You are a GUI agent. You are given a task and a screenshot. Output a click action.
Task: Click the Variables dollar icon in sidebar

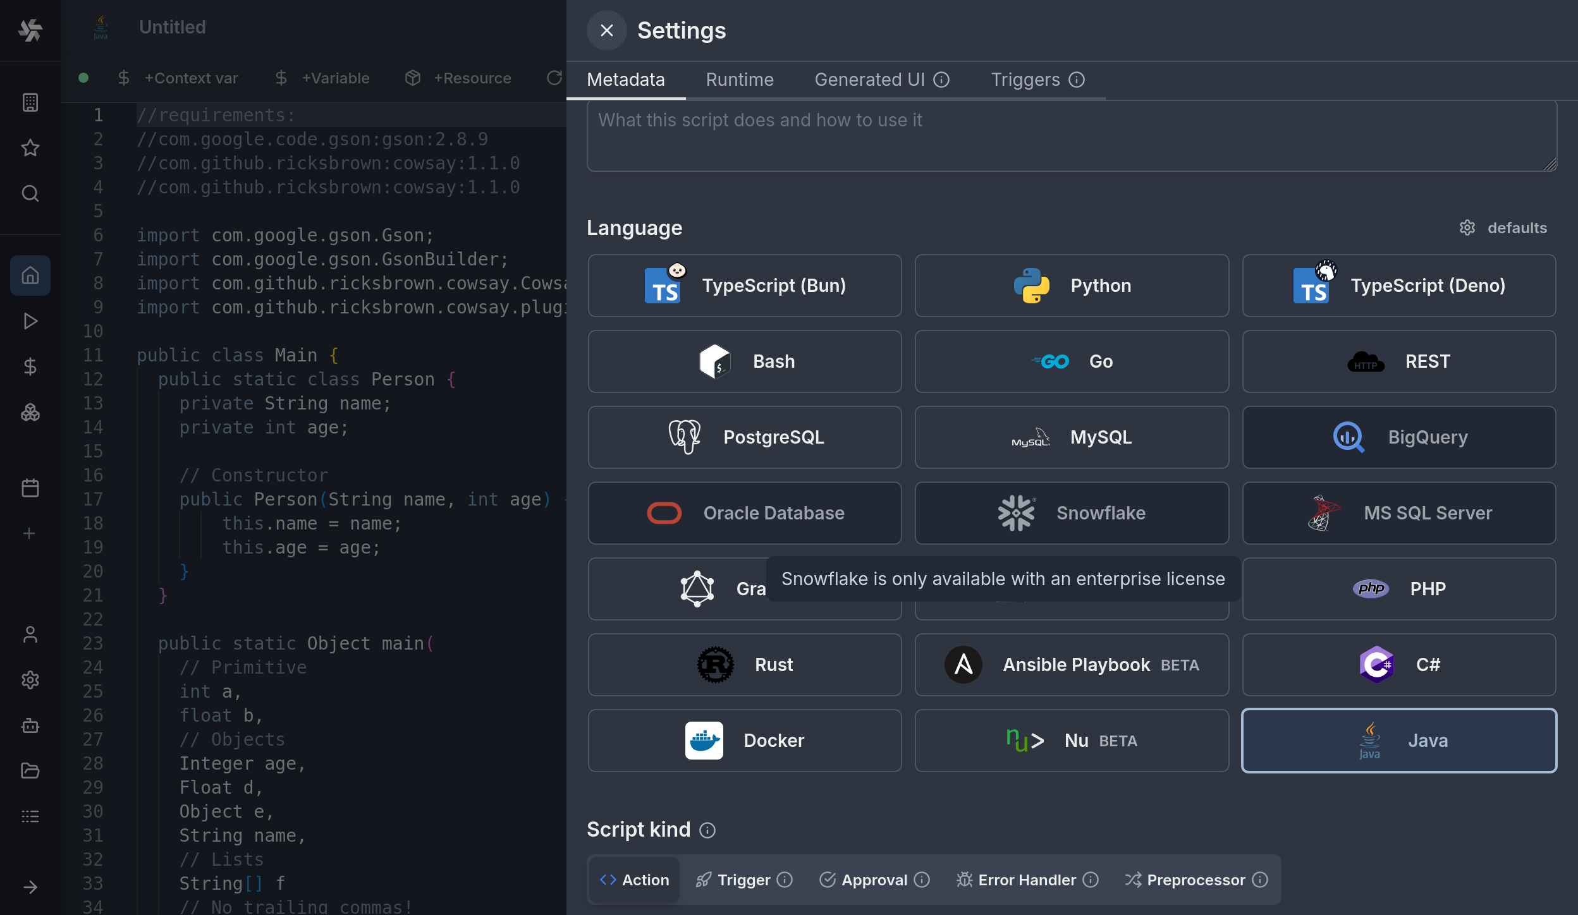[x=30, y=367]
